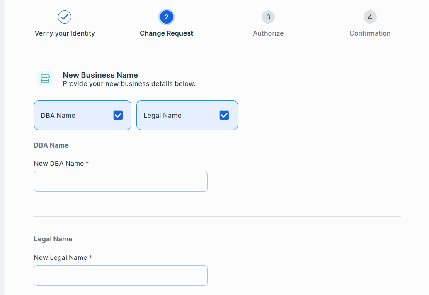
Task: Click the New Business Name heading
Action: 100,75
